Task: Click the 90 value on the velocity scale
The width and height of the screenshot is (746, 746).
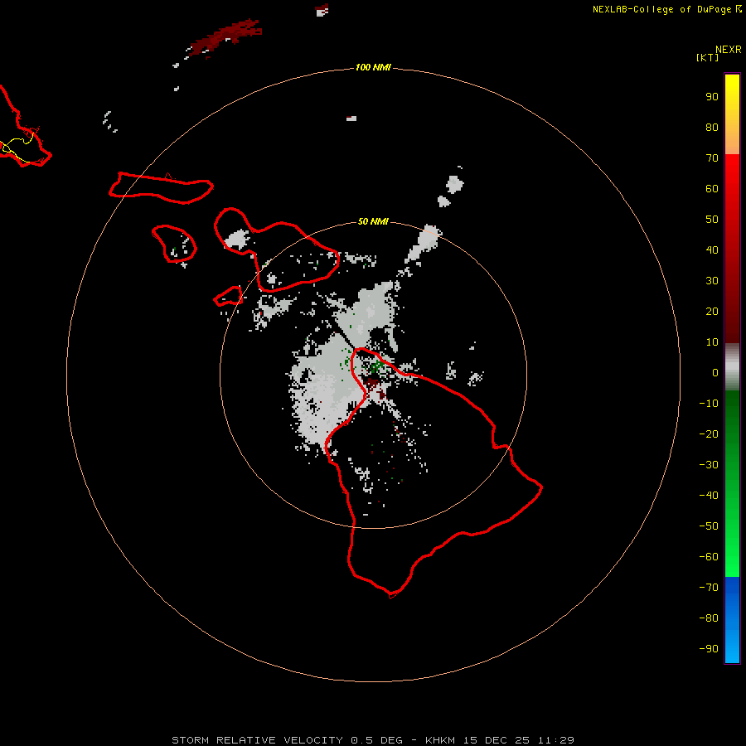Action: click(712, 97)
